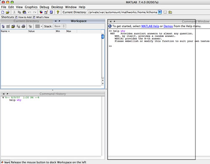Undock the Workspace panel arrow

click(59, 21)
